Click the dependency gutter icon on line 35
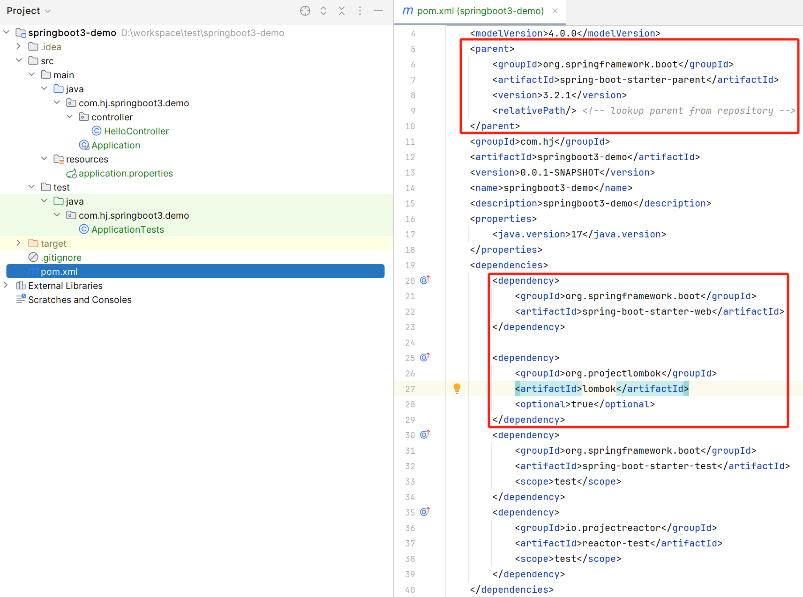This screenshot has width=803, height=597. (425, 512)
